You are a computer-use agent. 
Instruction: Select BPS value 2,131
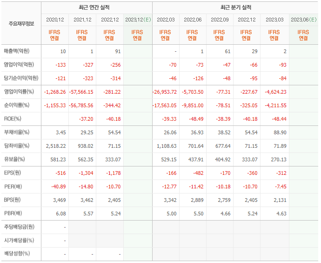pyautogui.click(x=280, y=200)
